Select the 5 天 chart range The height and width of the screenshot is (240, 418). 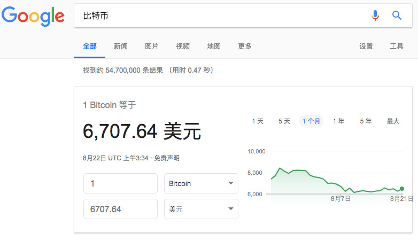284,121
